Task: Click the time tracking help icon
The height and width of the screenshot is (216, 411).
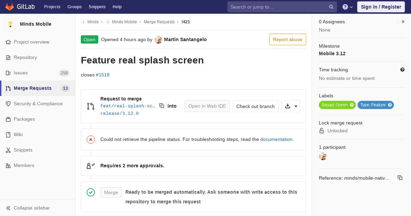Action: click(x=402, y=70)
